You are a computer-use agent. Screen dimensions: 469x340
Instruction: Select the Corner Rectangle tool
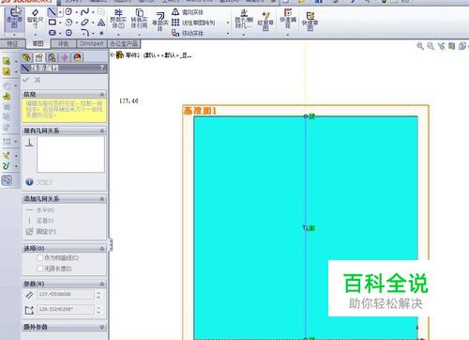[x=53, y=23]
